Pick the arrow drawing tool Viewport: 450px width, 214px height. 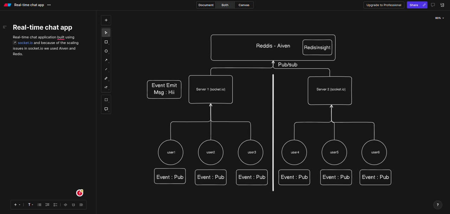[x=106, y=60]
